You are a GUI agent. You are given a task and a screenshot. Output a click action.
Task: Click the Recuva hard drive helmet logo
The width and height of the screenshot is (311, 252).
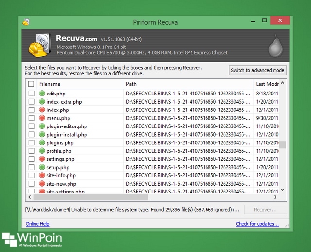click(x=39, y=45)
